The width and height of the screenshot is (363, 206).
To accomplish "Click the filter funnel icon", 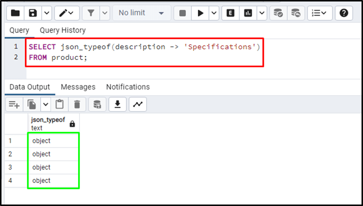I will (91, 13).
